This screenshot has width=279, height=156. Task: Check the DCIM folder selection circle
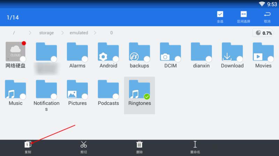[178, 59]
